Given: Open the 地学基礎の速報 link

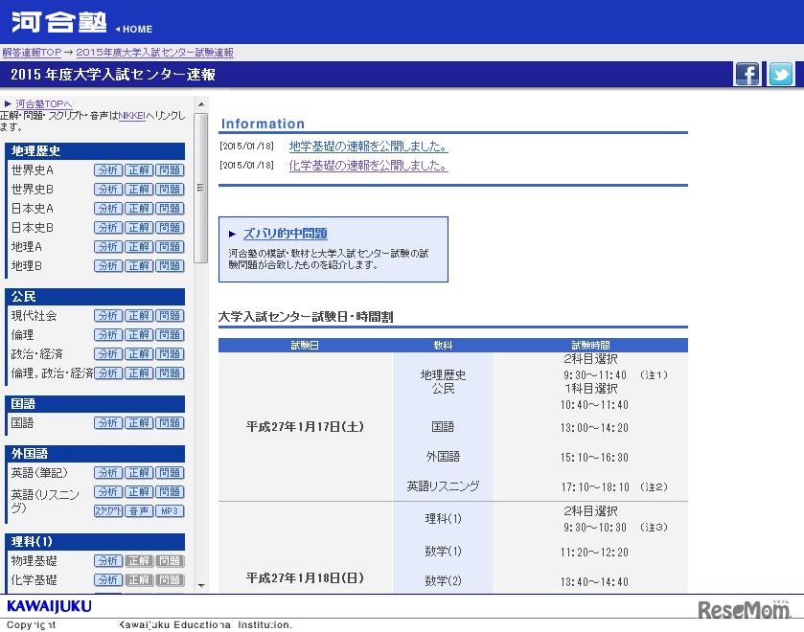Looking at the screenshot, I should point(368,147).
